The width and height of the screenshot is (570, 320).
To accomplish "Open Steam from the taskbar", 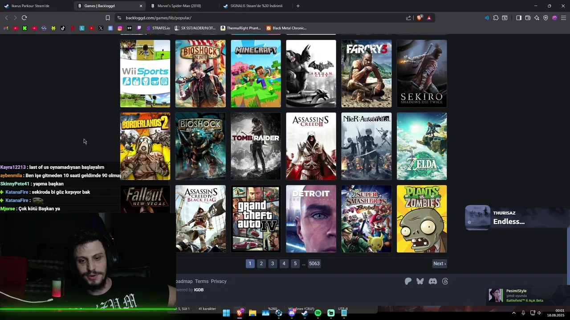I will 305,313.
